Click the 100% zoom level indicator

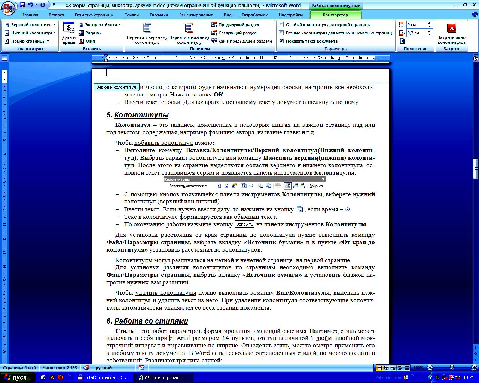coord(418,368)
